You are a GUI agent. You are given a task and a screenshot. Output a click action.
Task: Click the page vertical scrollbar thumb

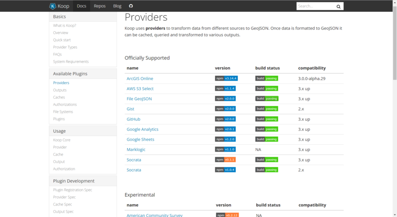[x=395, y=43]
